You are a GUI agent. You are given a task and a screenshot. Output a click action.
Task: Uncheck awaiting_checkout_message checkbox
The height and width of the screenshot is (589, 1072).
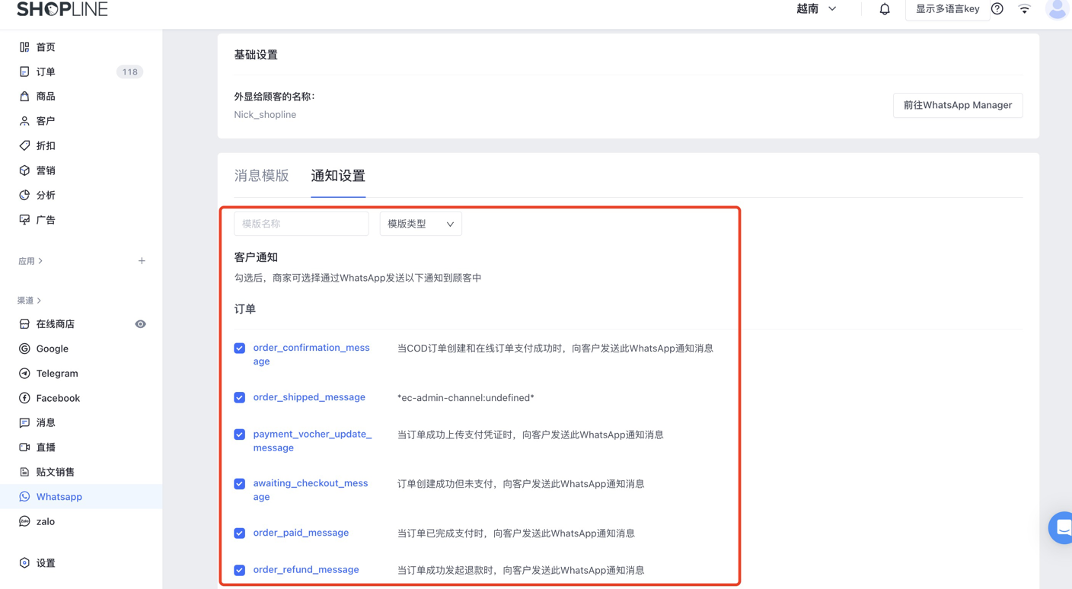click(x=240, y=484)
